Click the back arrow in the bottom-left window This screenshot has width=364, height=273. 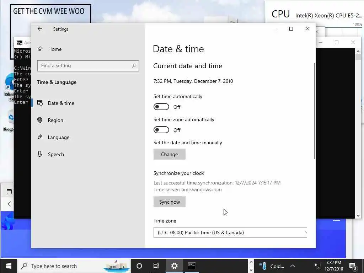(10, 204)
